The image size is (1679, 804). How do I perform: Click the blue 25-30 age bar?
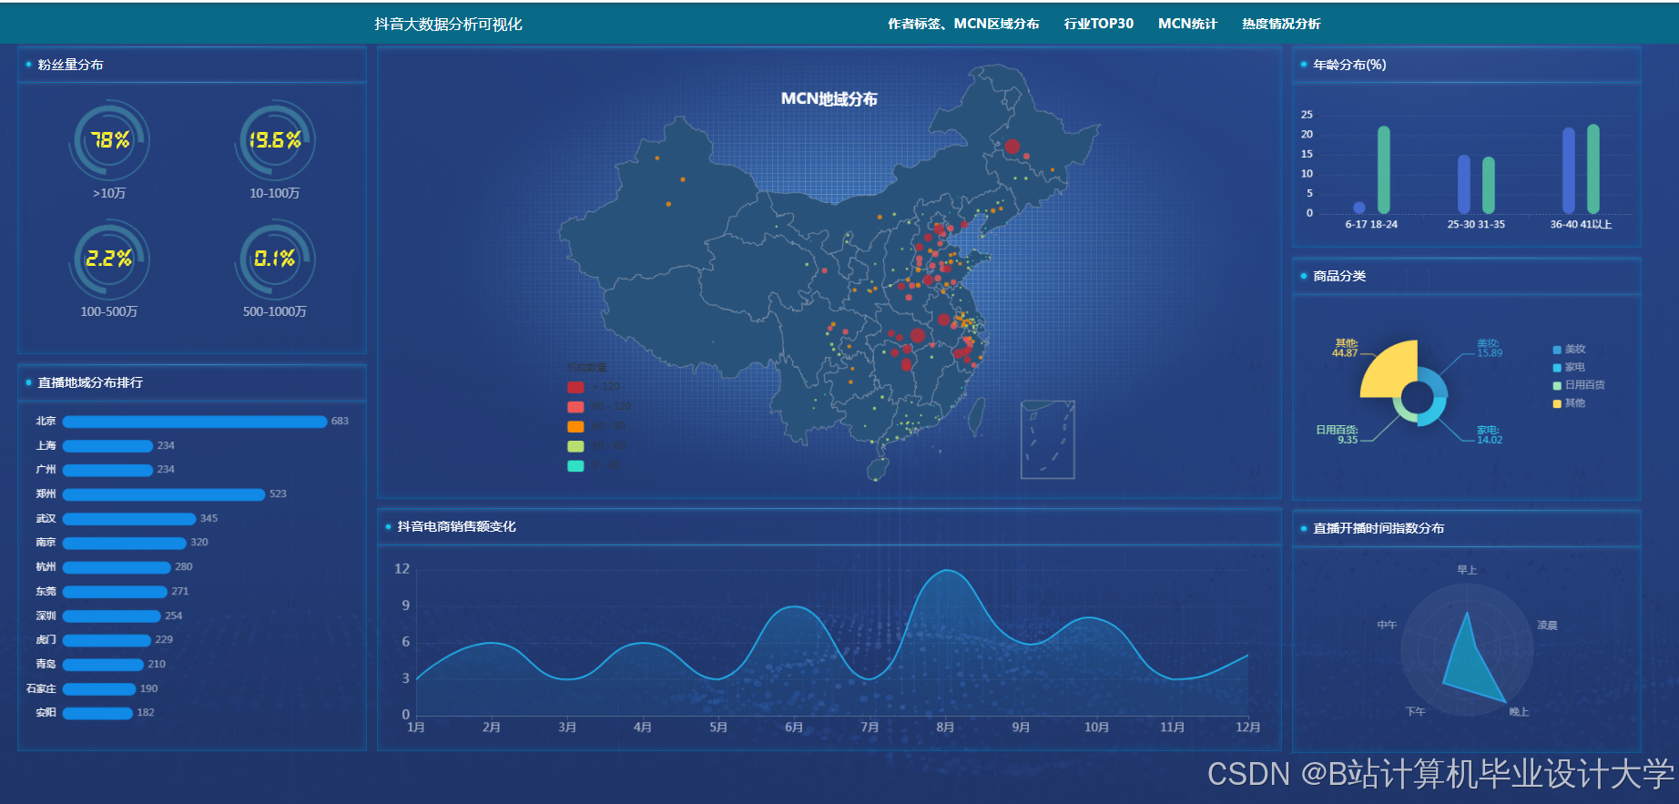tap(1463, 185)
